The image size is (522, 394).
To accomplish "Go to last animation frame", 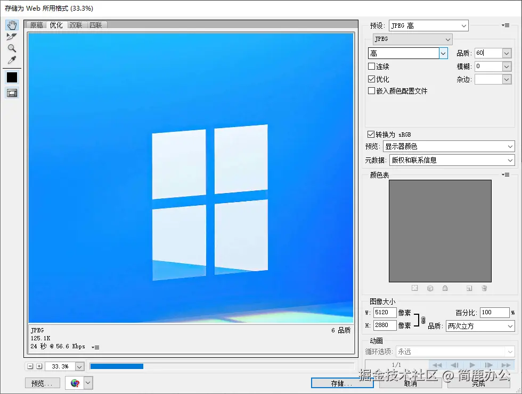I will point(506,365).
